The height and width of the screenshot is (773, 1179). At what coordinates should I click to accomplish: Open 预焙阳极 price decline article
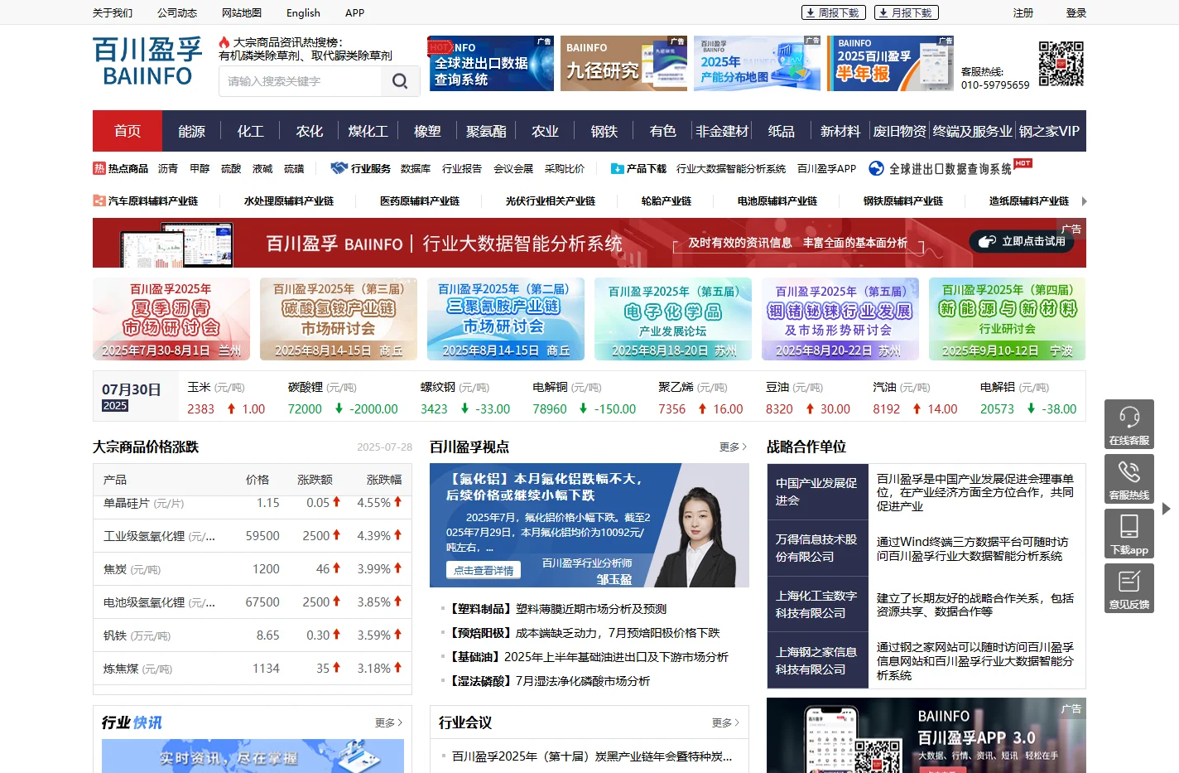pyautogui.click(x=585, y=633)
